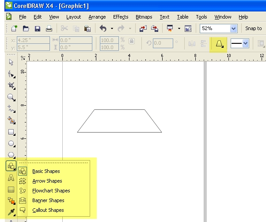Open the 52% zoom level dropdown
Image resolution: width=266 pixels, height=222 pixels.
[233, 28]
